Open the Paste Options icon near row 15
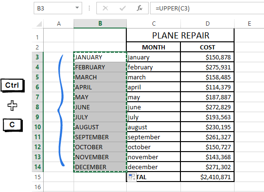Image resolution: width=264 pixels, height=192 pixels. [132, 177]
